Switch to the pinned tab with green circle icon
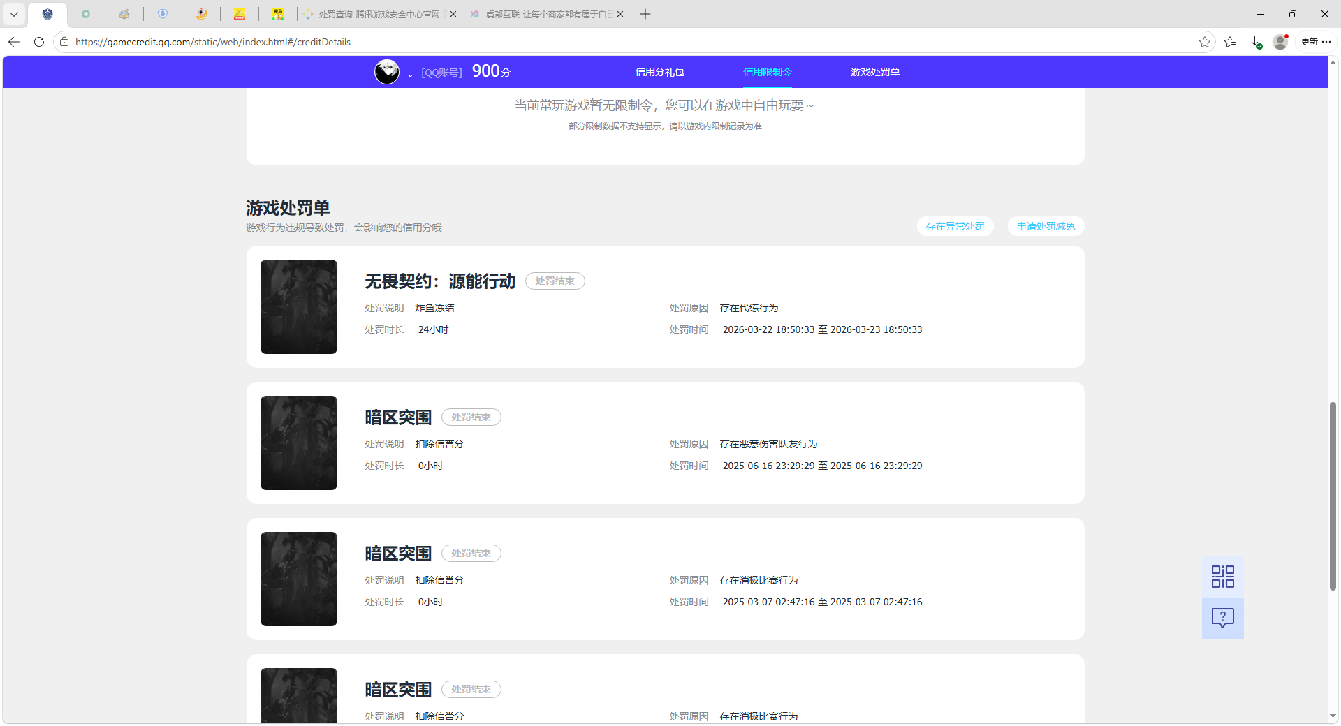1341x726 pixels. [86, 14]
